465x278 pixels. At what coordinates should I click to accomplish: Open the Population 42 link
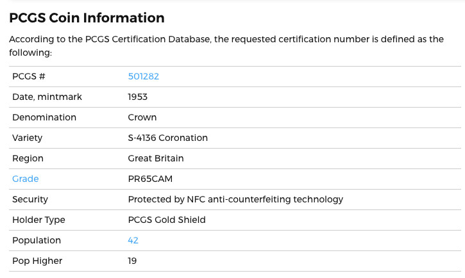(x=133, y=240)
